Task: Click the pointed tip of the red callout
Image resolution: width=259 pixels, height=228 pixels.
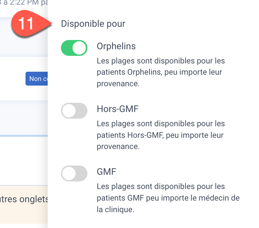Action: [x=51, y=23]
